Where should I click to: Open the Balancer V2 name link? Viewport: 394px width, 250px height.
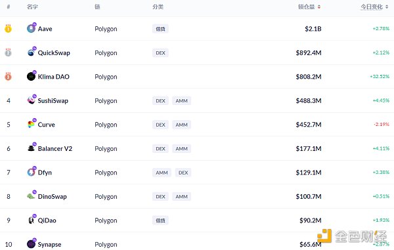coord(55,148)
